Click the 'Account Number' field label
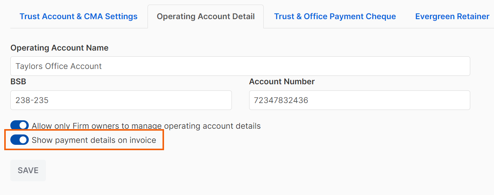 click(x=282, y=82)
